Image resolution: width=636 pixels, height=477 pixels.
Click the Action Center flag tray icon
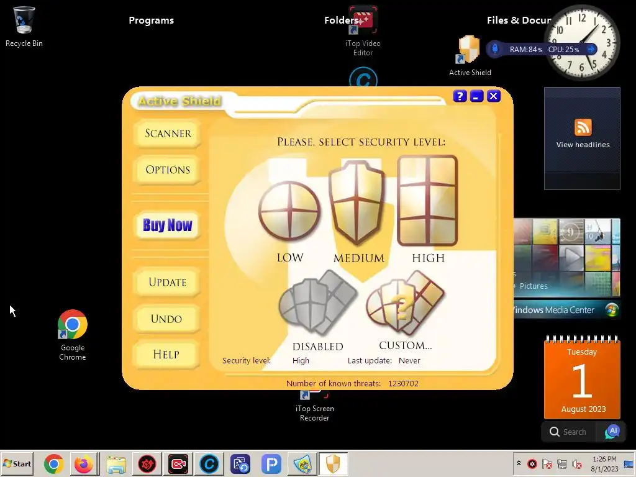pyautogui.click(x=547, y=463)
